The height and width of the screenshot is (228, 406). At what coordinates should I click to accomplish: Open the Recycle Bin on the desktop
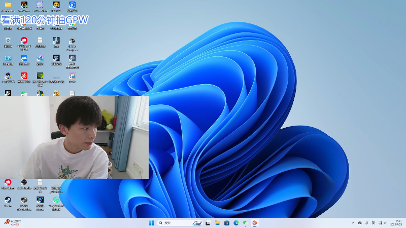pyautogui.click(x=8, y=41)
